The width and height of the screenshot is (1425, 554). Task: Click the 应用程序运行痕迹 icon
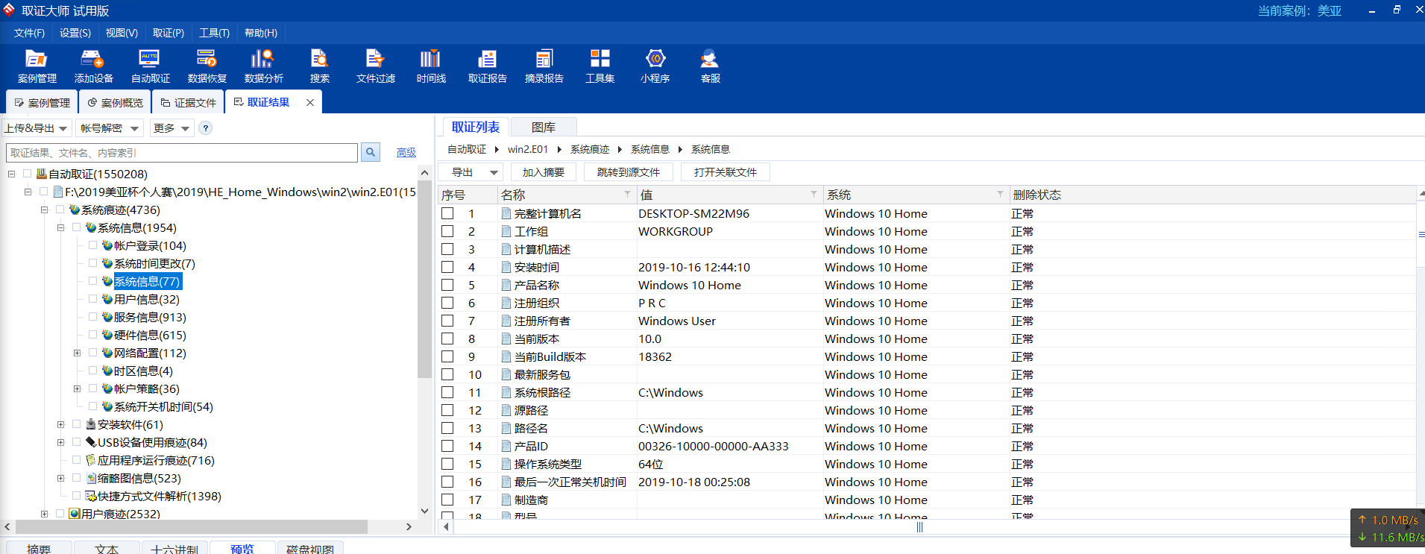tap(91, 460)
